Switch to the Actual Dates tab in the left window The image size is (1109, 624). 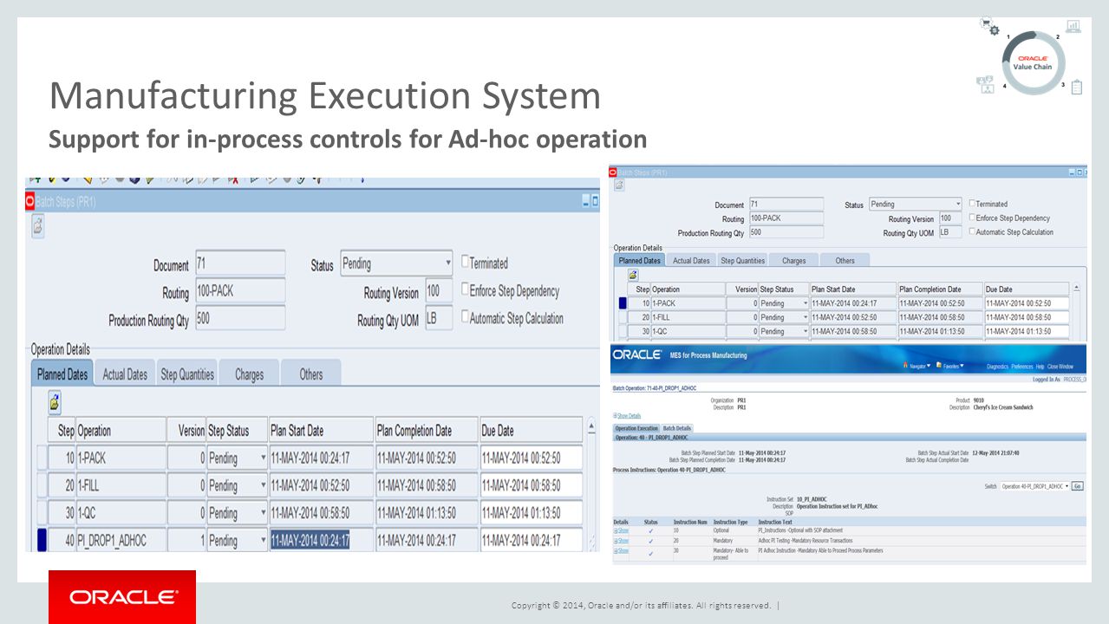[125, 374]
